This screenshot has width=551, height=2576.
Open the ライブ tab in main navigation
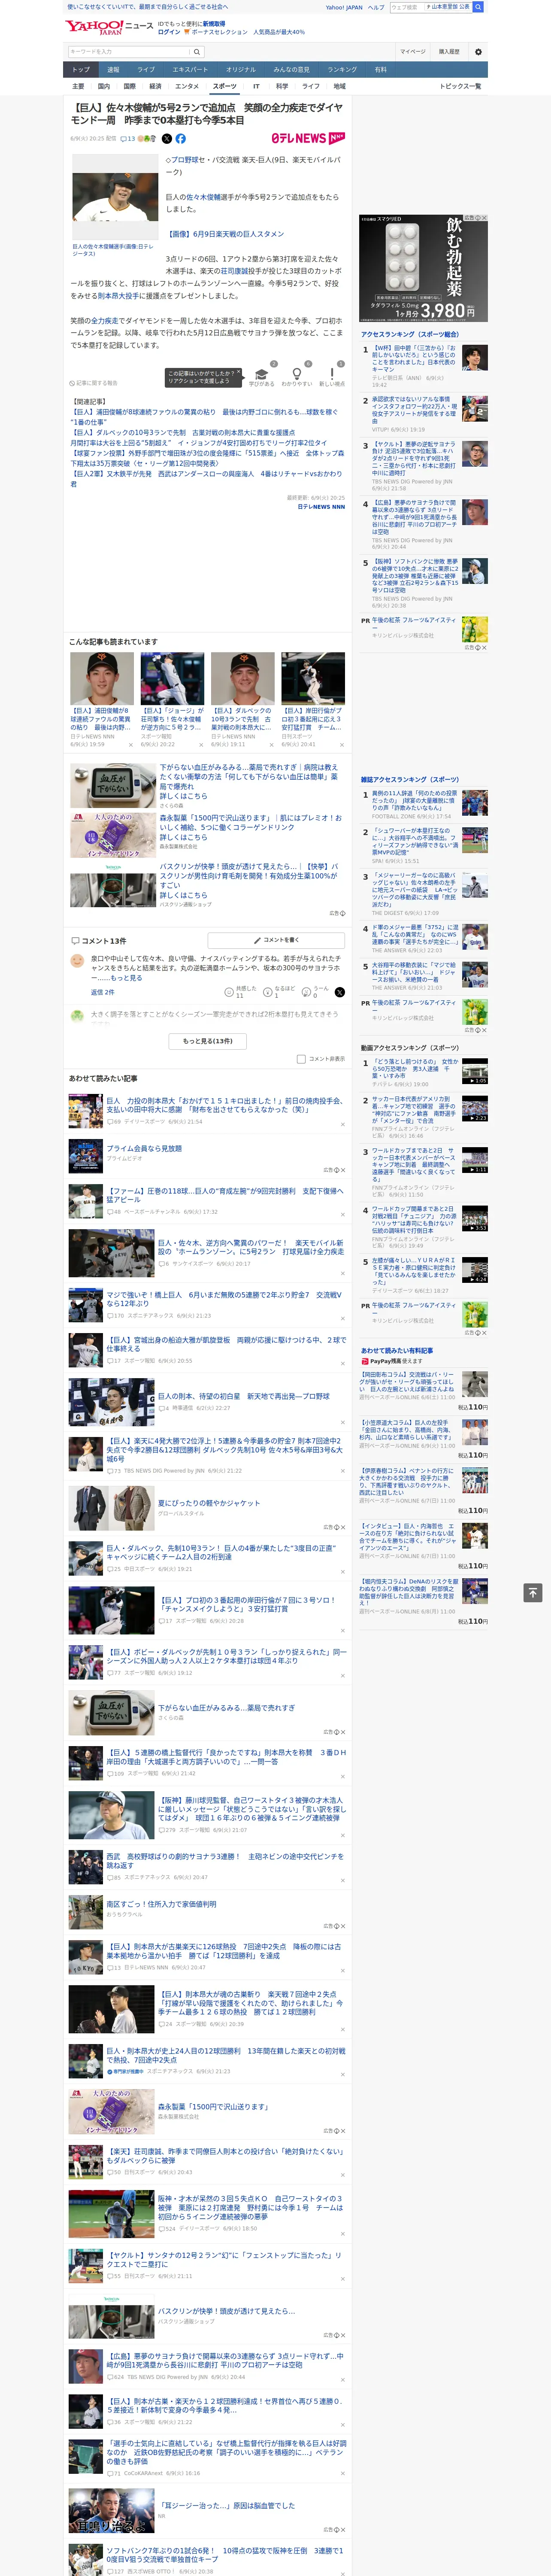click(x=146, y=70)
